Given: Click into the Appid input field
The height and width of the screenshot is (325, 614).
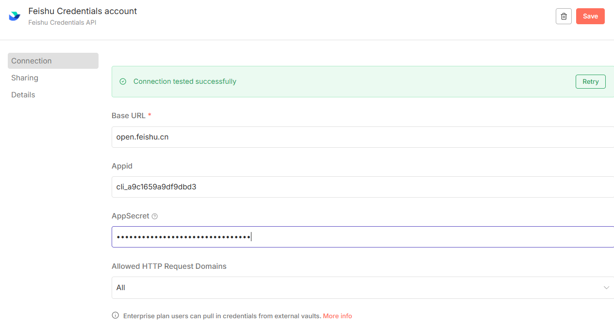Looking at the screenshot, I should (x=363, y=187).
